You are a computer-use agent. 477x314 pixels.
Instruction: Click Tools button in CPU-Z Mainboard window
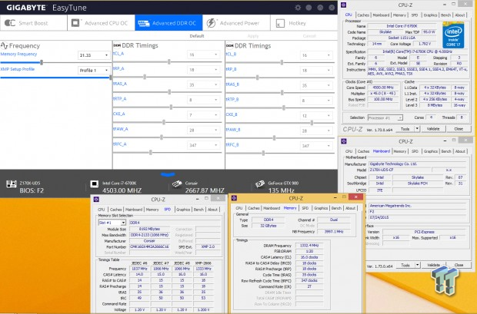(x=405, y=265)
